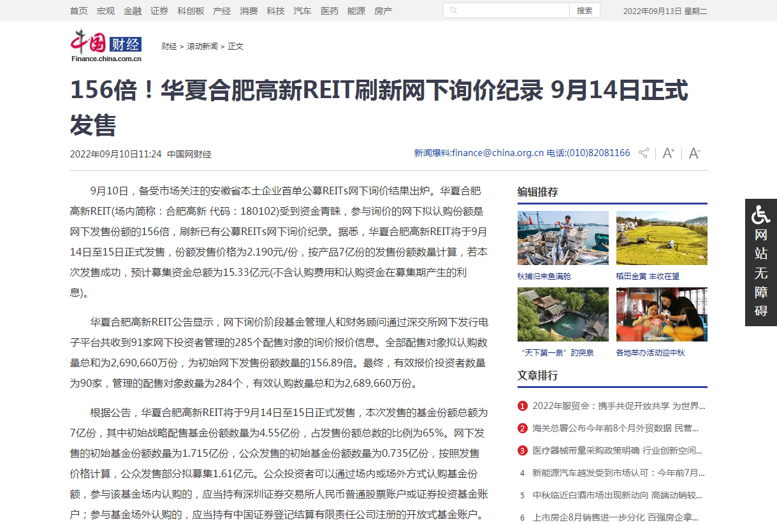Open ranked article 3 about 医疗器械带量采购
Image resolution: width=777 pixels, height=525 pixels.
[618, 450]
